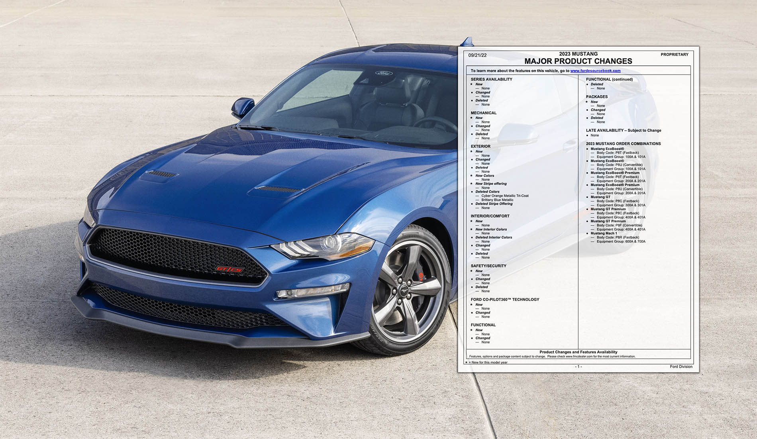
Task: Click "Equipment Group: 600A & 700A" line
Action: point(621,241)
